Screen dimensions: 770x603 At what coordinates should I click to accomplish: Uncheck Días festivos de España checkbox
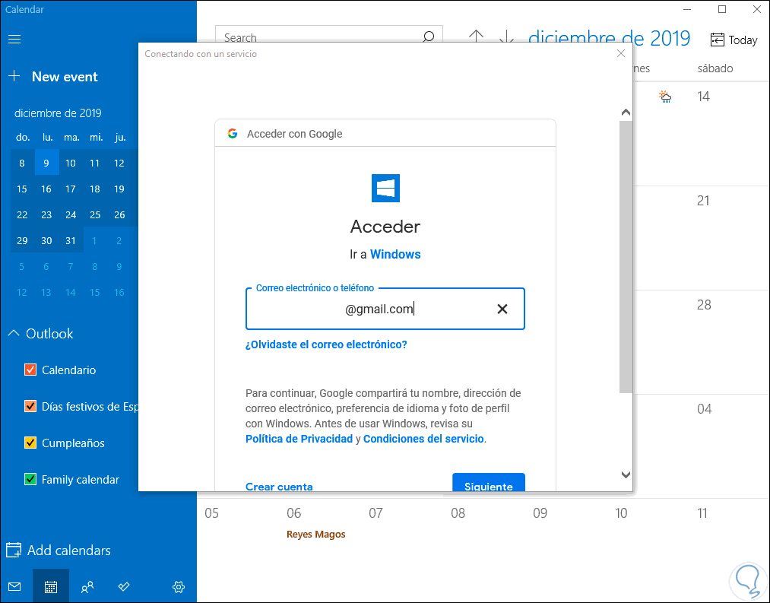(x=30, y=406)
